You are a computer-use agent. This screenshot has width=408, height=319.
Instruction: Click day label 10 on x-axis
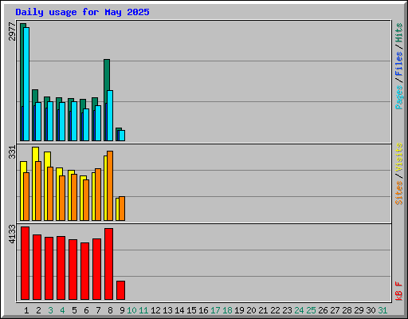(131, 310)
